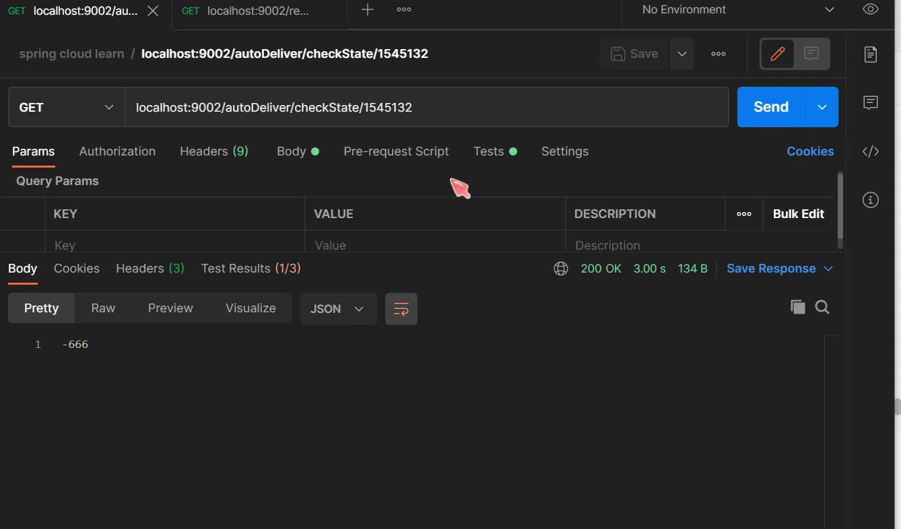Select Pretty view
901x529 pixels.
(x=42, y=308)
